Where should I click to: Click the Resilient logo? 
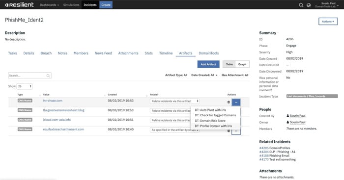(x=19, y=4)
